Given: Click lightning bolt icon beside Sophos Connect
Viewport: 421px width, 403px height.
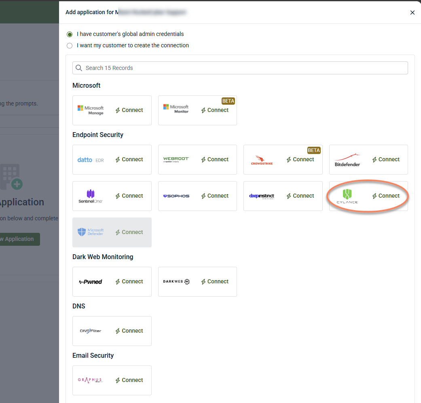Looking at the screenshot, I should click(203, 196).
